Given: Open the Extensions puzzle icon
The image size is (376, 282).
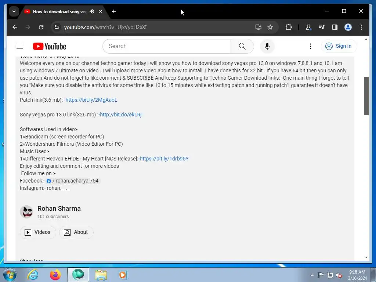Looking at the screenshot, I should coord(289,27).
